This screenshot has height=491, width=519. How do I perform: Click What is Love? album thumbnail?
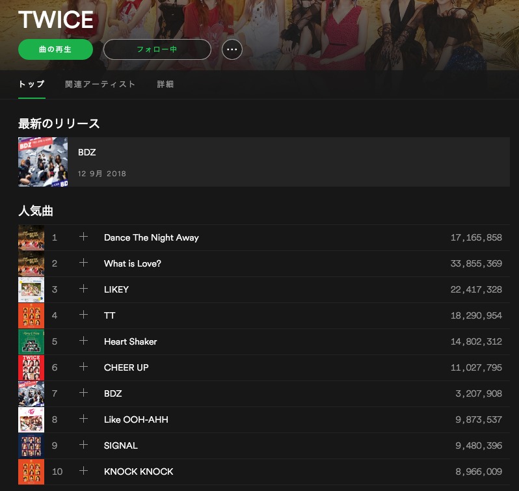tap(31, 263)
